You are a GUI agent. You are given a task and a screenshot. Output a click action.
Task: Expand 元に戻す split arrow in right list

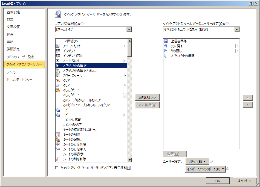click(237, 46)
